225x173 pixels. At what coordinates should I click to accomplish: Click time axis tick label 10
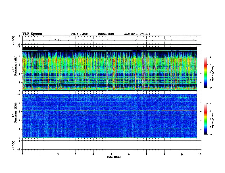[200, 154]
